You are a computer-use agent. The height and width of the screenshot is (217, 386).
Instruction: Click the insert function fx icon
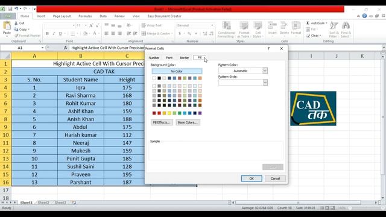pyautogui.click(x=66, y=48)
